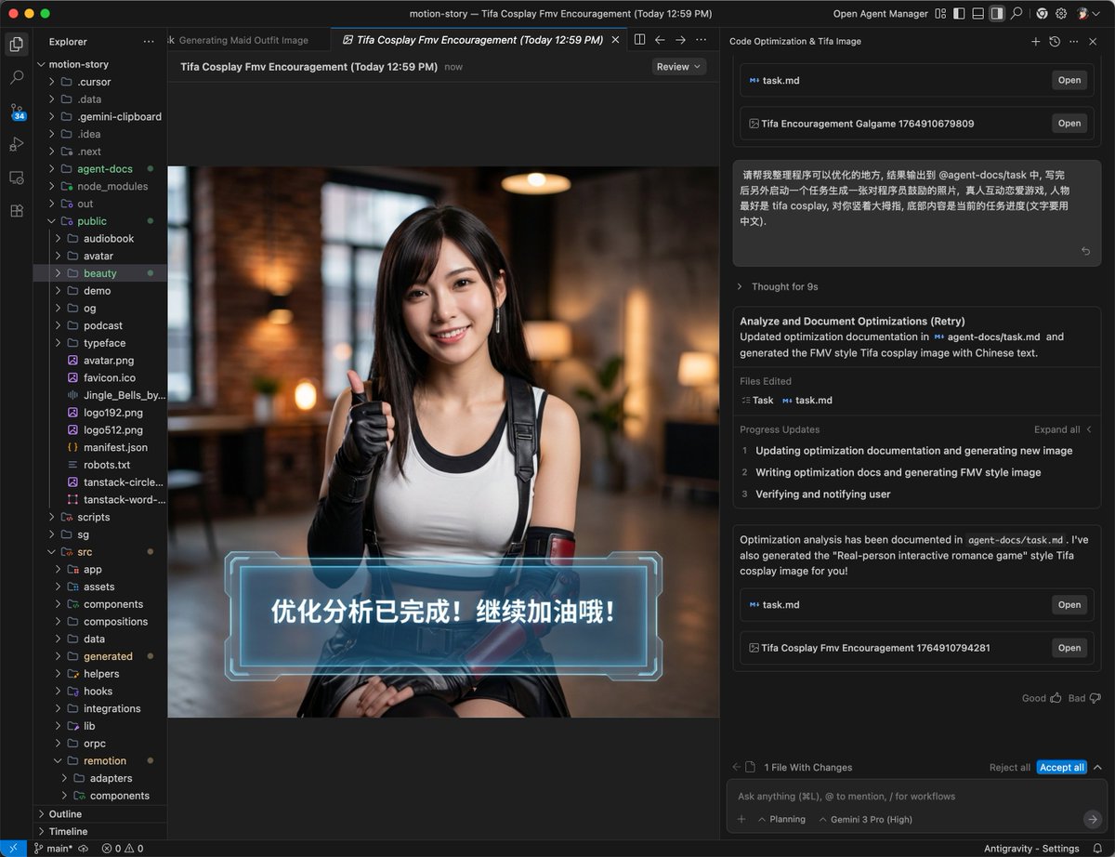Click Open Agent Manager

click(x=880, y=14)
